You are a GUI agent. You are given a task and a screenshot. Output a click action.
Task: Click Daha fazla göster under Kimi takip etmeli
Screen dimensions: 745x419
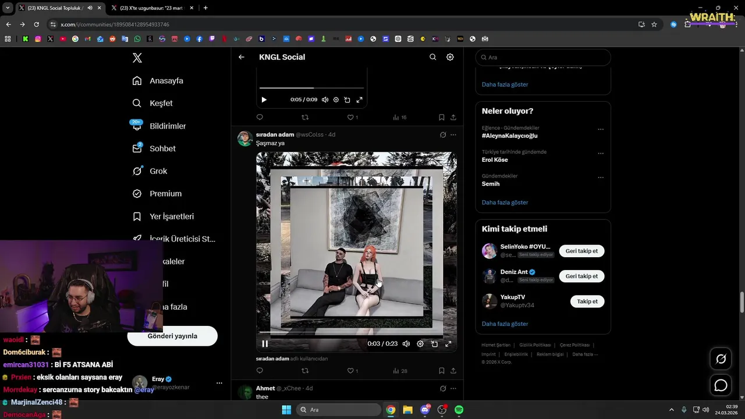505,324
